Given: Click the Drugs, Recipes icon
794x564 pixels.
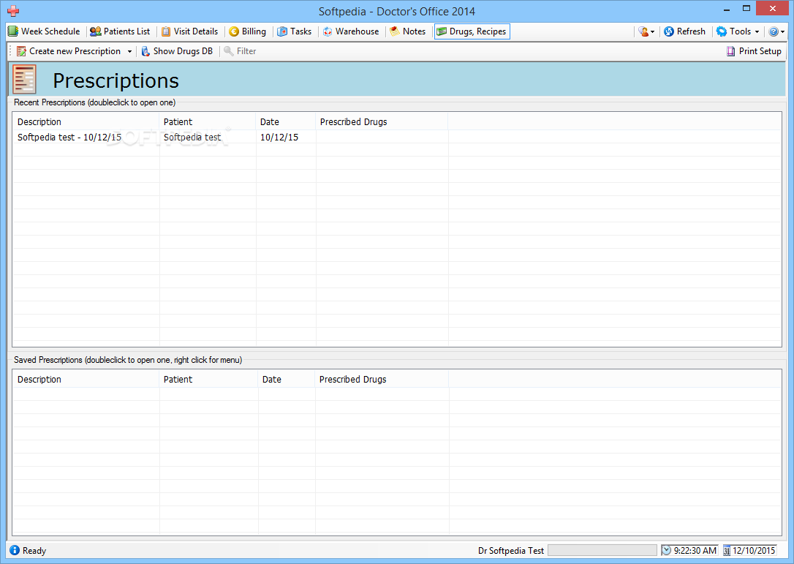Looking at the screenshot, I should (442, 31).
